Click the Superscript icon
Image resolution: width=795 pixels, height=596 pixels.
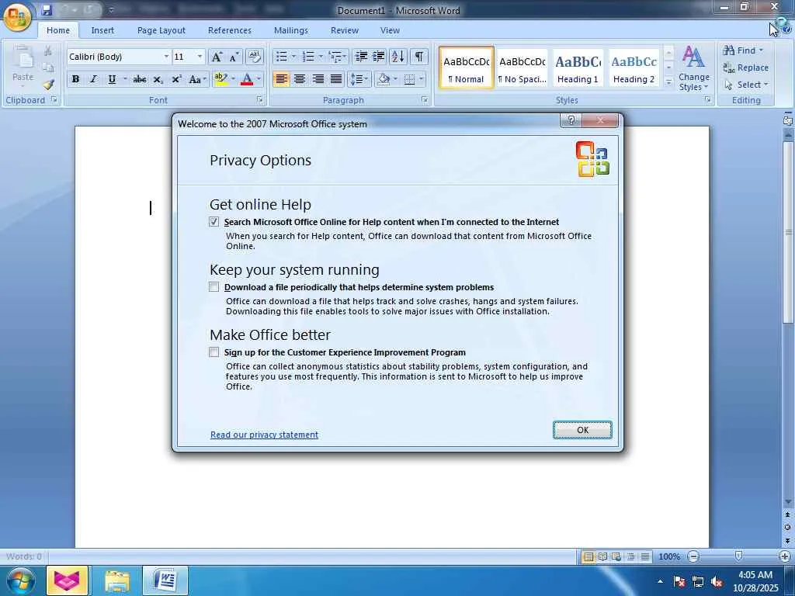pyautogui.click(x=176, y=80)
